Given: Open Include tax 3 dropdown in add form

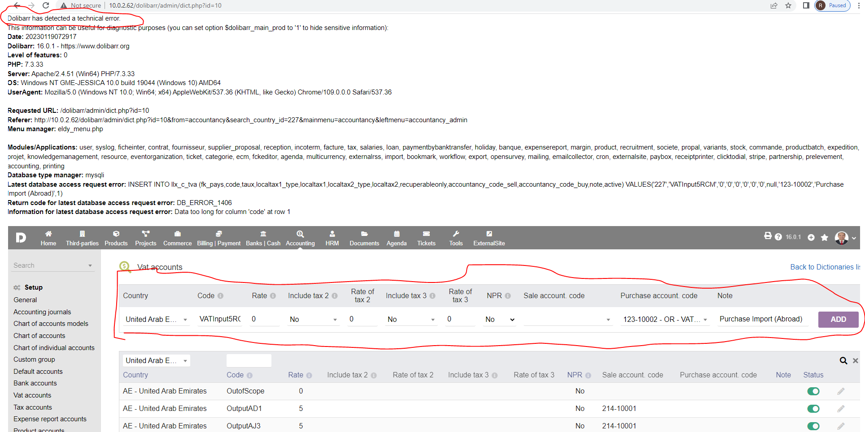Looking at the screenshot, I should pos(411,319).
